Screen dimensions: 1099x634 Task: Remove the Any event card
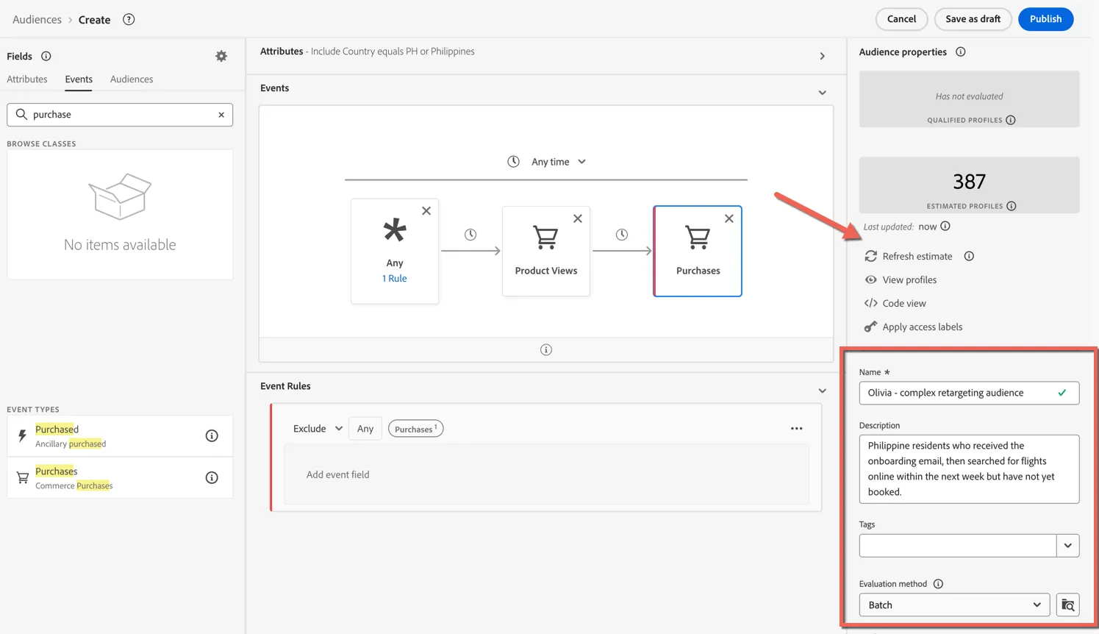coord(426,211)
